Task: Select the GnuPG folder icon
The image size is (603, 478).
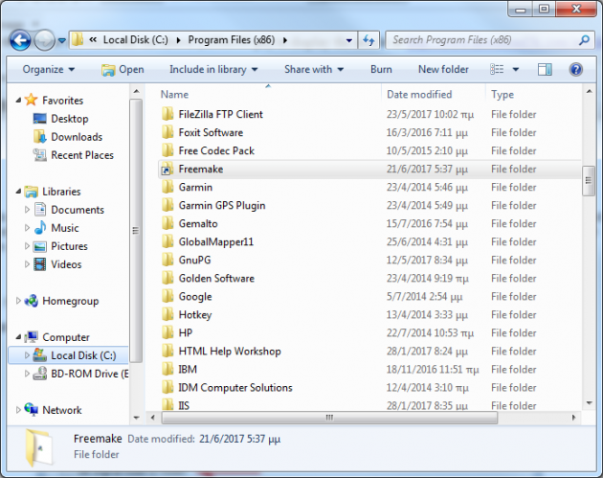Action: coord(167,260)
